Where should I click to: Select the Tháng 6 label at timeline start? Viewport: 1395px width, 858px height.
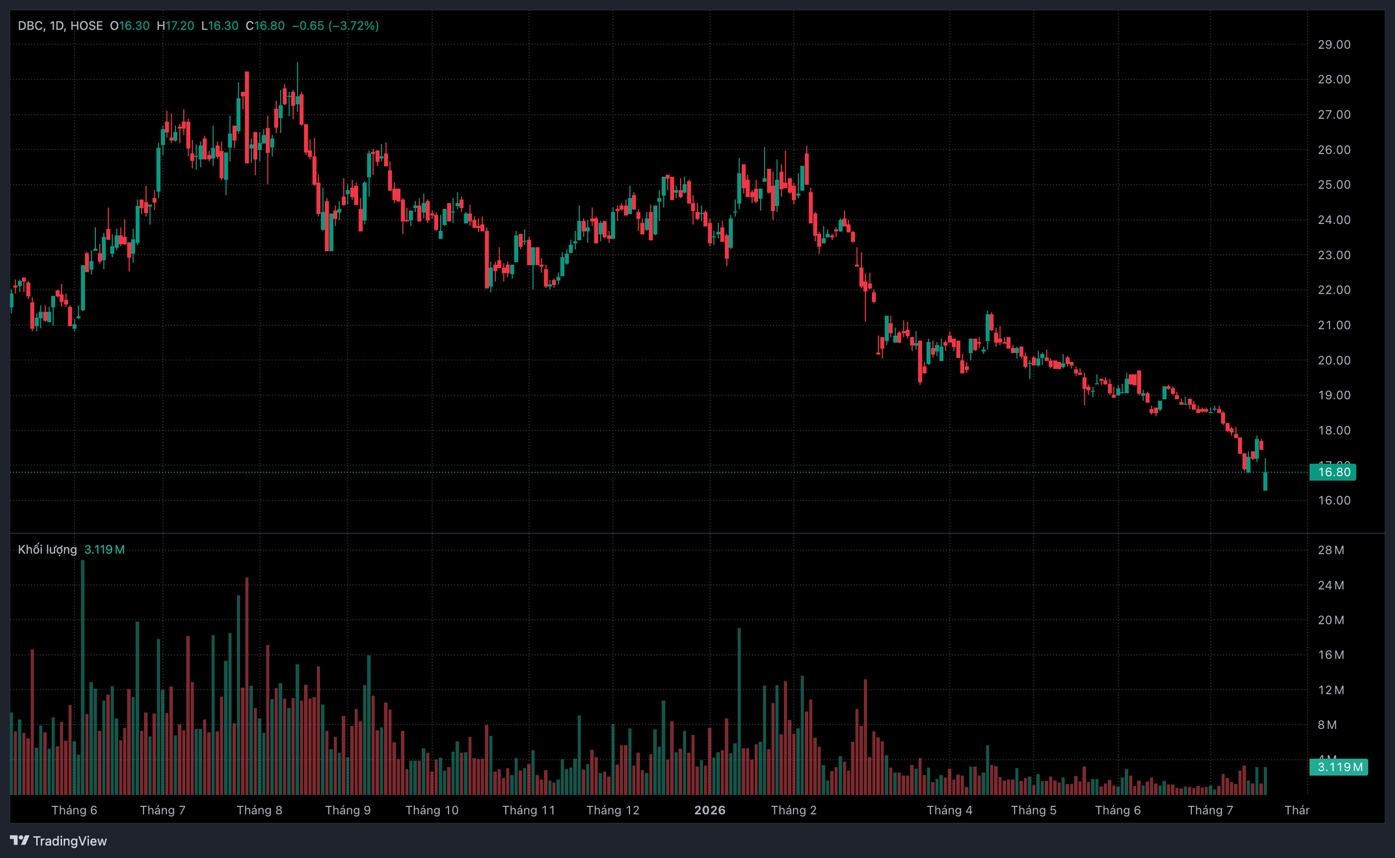[x=74, y=810]
